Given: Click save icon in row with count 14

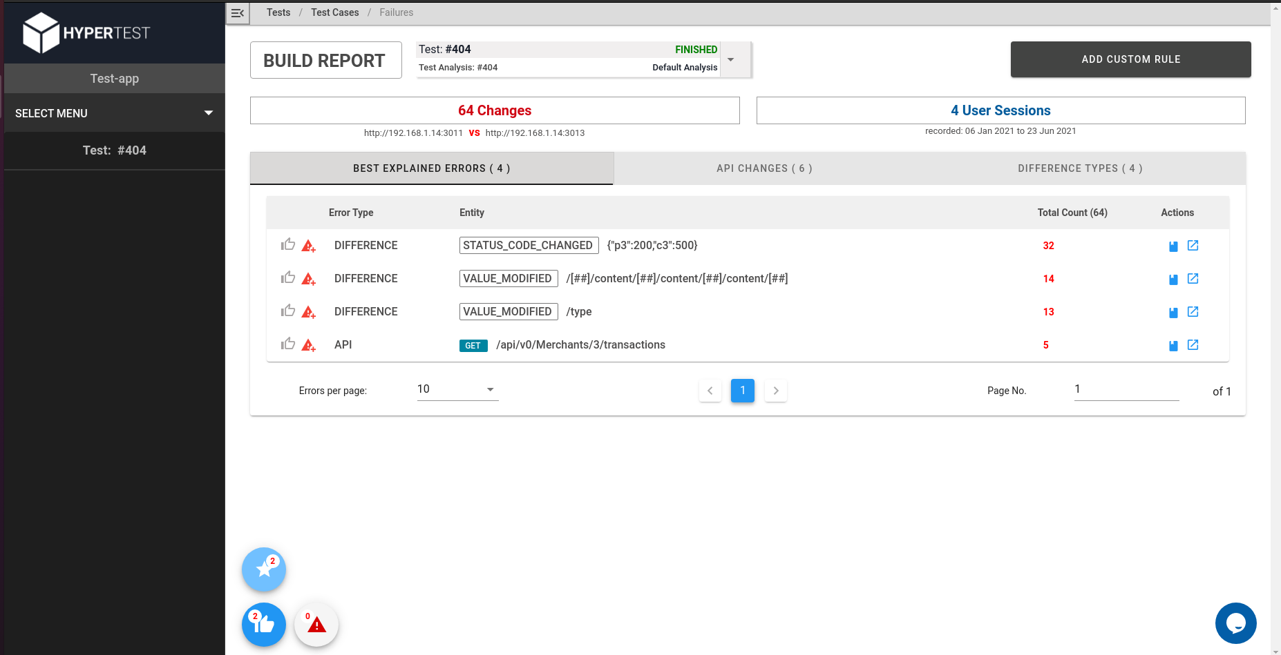Looking at the screenshot, I should tap(1173, 280).
